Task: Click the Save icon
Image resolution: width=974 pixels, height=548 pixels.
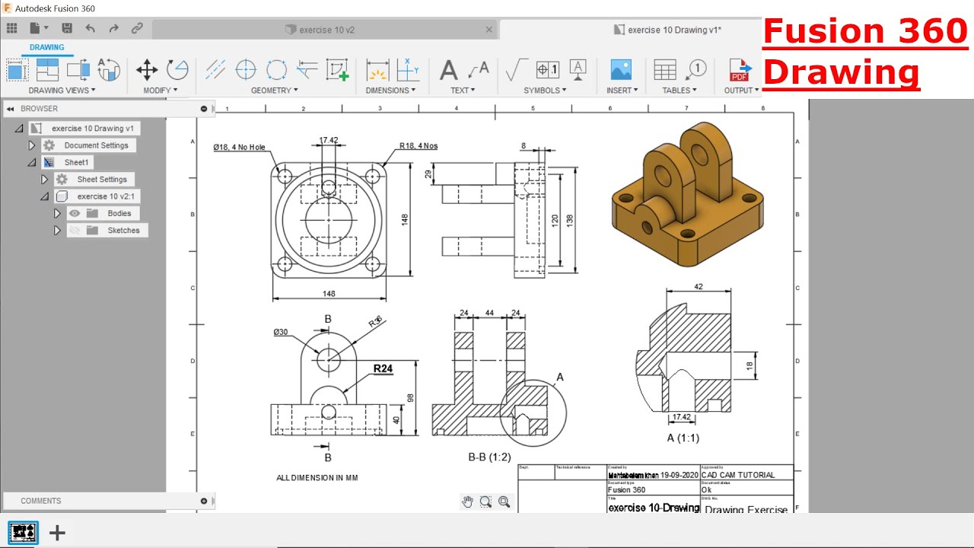Action: click(67, 28)
